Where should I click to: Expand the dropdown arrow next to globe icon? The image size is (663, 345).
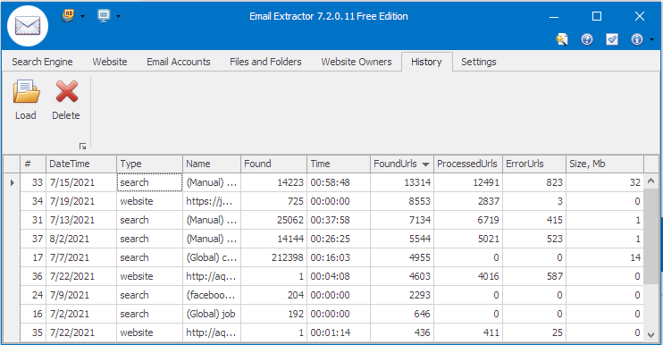click(82, 16)
